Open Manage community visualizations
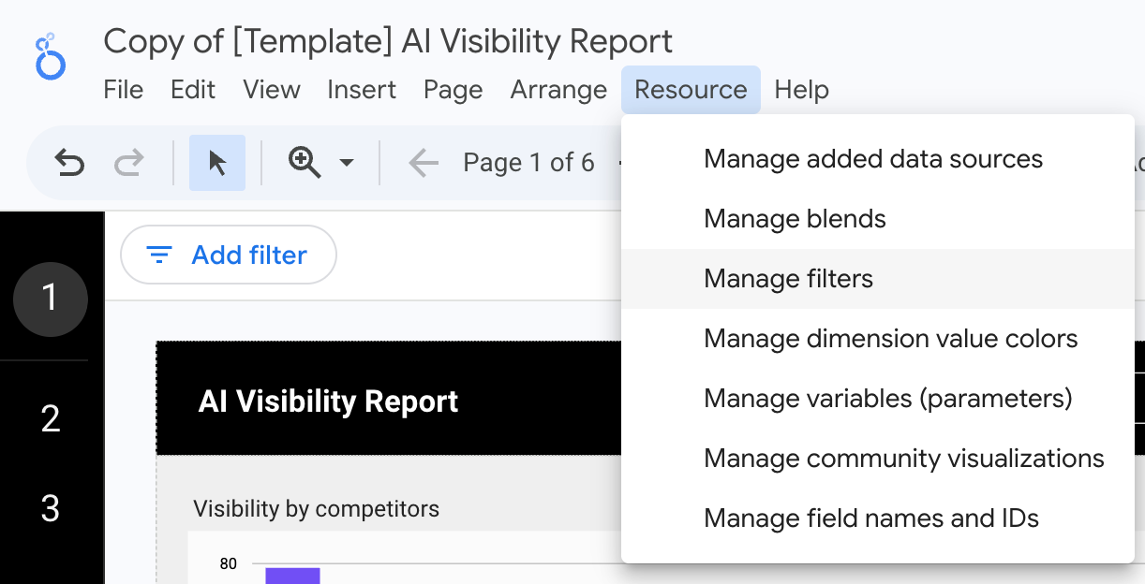Viewport: 1145px width, 584px height. click(903, 459)
